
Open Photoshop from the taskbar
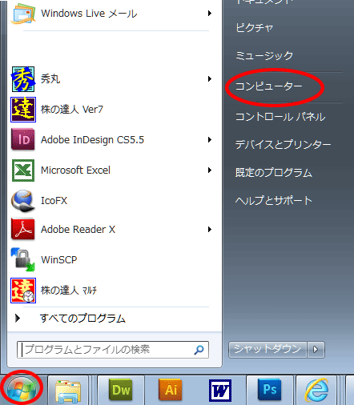(270, 390)
